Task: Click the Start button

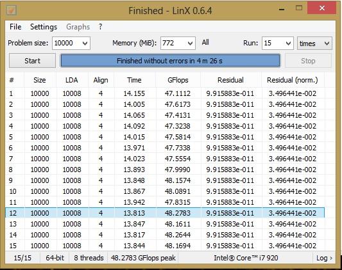Action: (32, 61)
